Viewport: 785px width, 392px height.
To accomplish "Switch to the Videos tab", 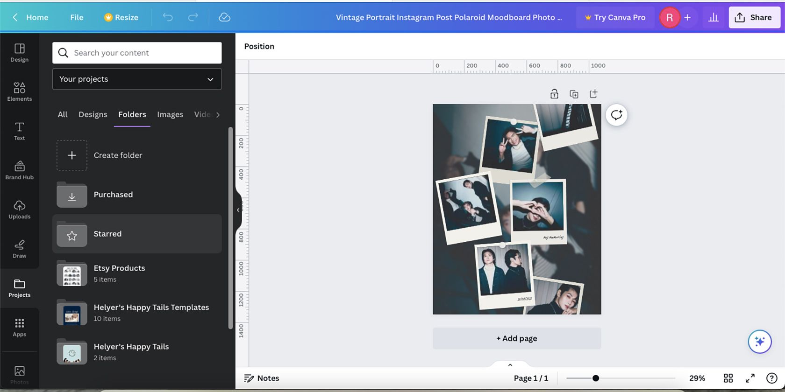I will coord(202,114).
